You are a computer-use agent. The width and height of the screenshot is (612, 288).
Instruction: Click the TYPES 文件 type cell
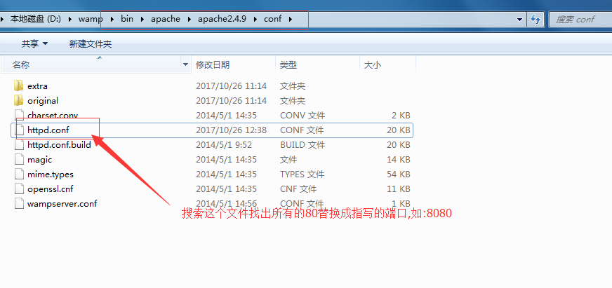click(302, 174)
